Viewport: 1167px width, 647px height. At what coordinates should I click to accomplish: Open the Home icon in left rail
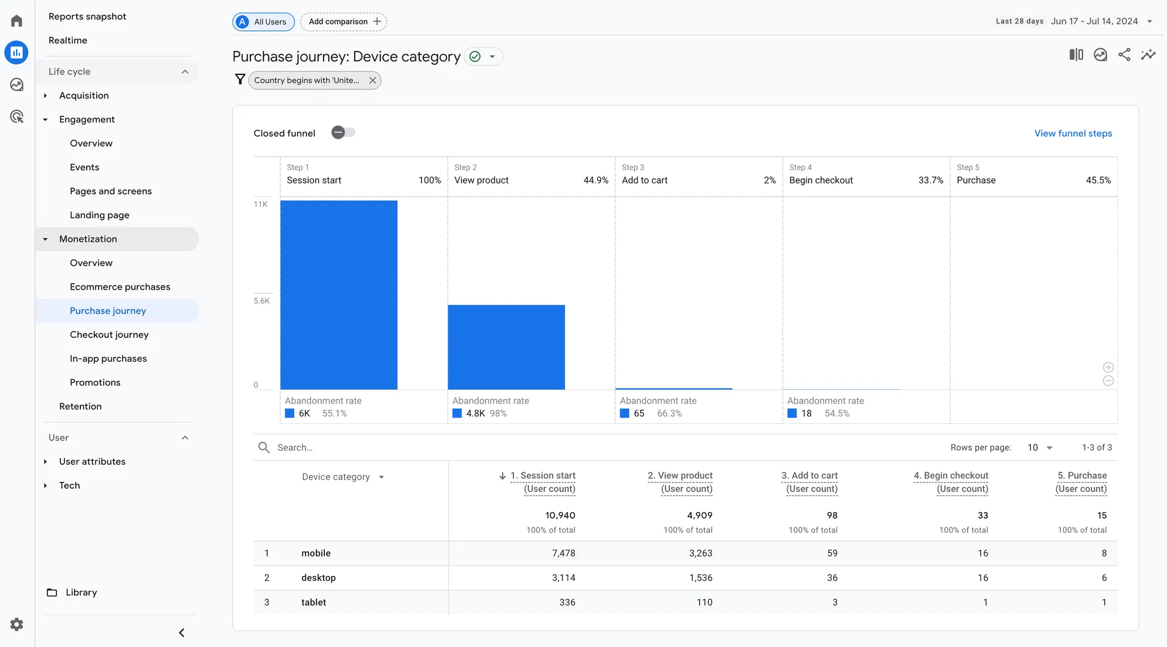[17, 21]
